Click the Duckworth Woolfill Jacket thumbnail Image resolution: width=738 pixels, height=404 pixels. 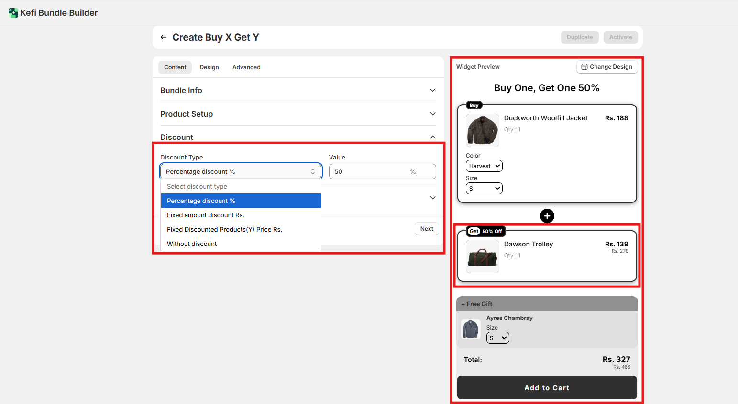point(482,130)
